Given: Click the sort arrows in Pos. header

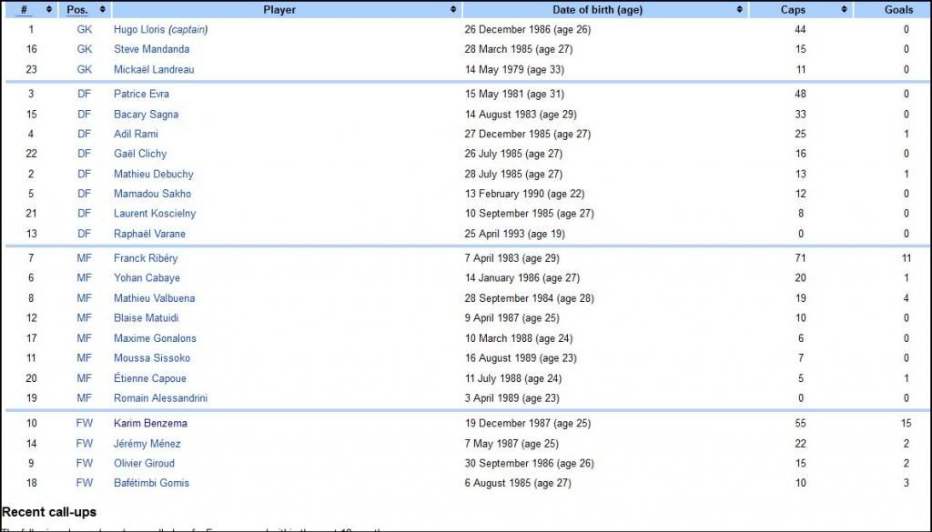Looking at the screenshot, I should (102, 9).
